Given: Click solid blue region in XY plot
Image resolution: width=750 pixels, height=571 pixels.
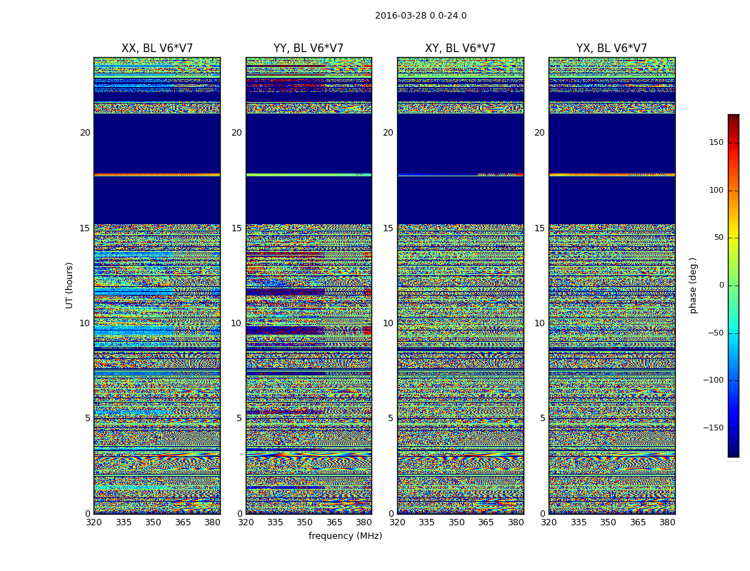Looking at the screenshot, I should pos(460,143).
